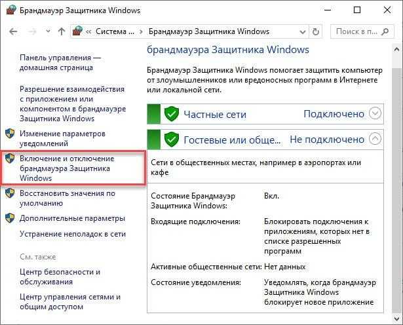Image resolution: width=403 pixels, height=325 pixels.
Task: Click the scrollbar up arrow
Action: click(396, 49)
